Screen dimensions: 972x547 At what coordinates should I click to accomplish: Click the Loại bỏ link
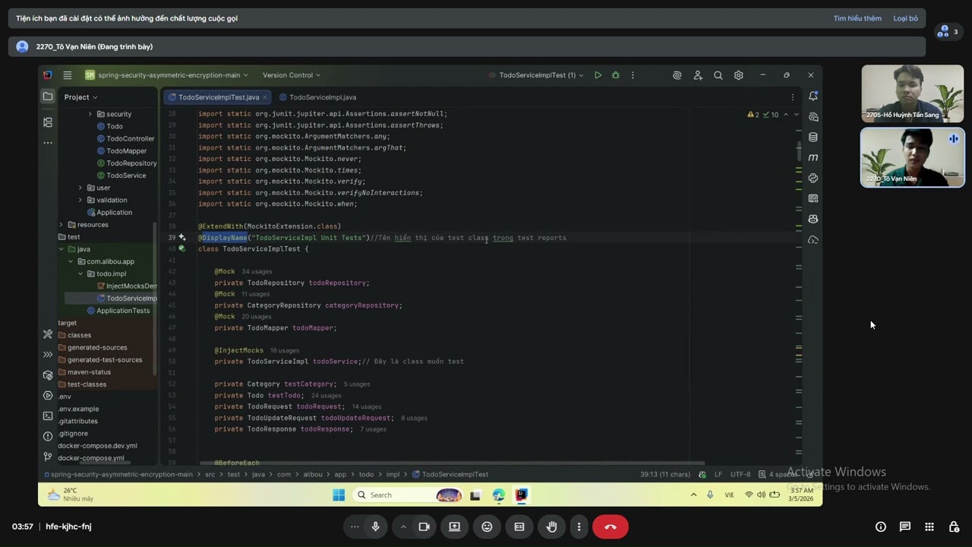905,18
